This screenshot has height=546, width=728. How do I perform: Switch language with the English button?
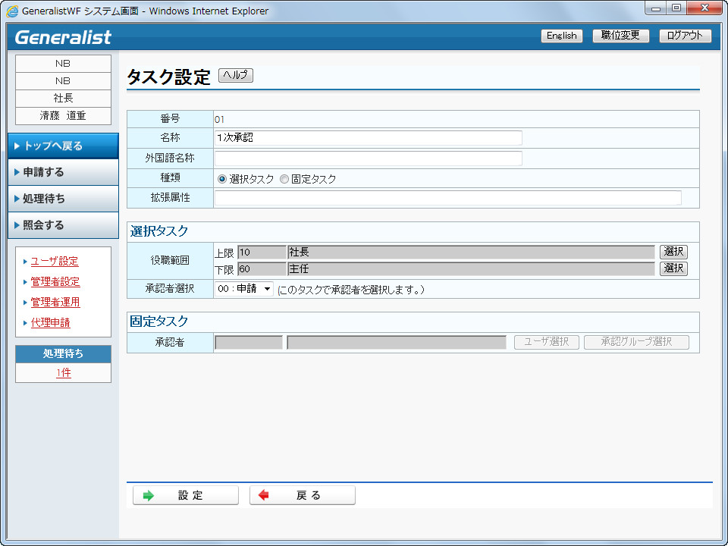[x=561, y=36]
